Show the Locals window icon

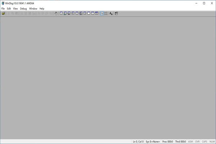point(69,13)
